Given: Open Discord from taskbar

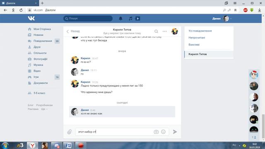Looking at the screenshot, I should 57,145.
